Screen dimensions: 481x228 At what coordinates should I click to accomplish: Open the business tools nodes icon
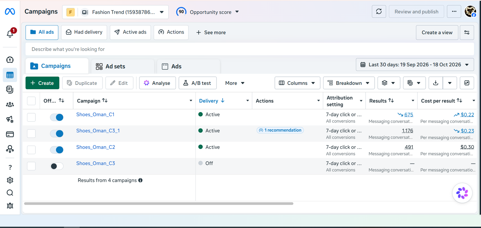pyautogui.click(x=10, y=149)
